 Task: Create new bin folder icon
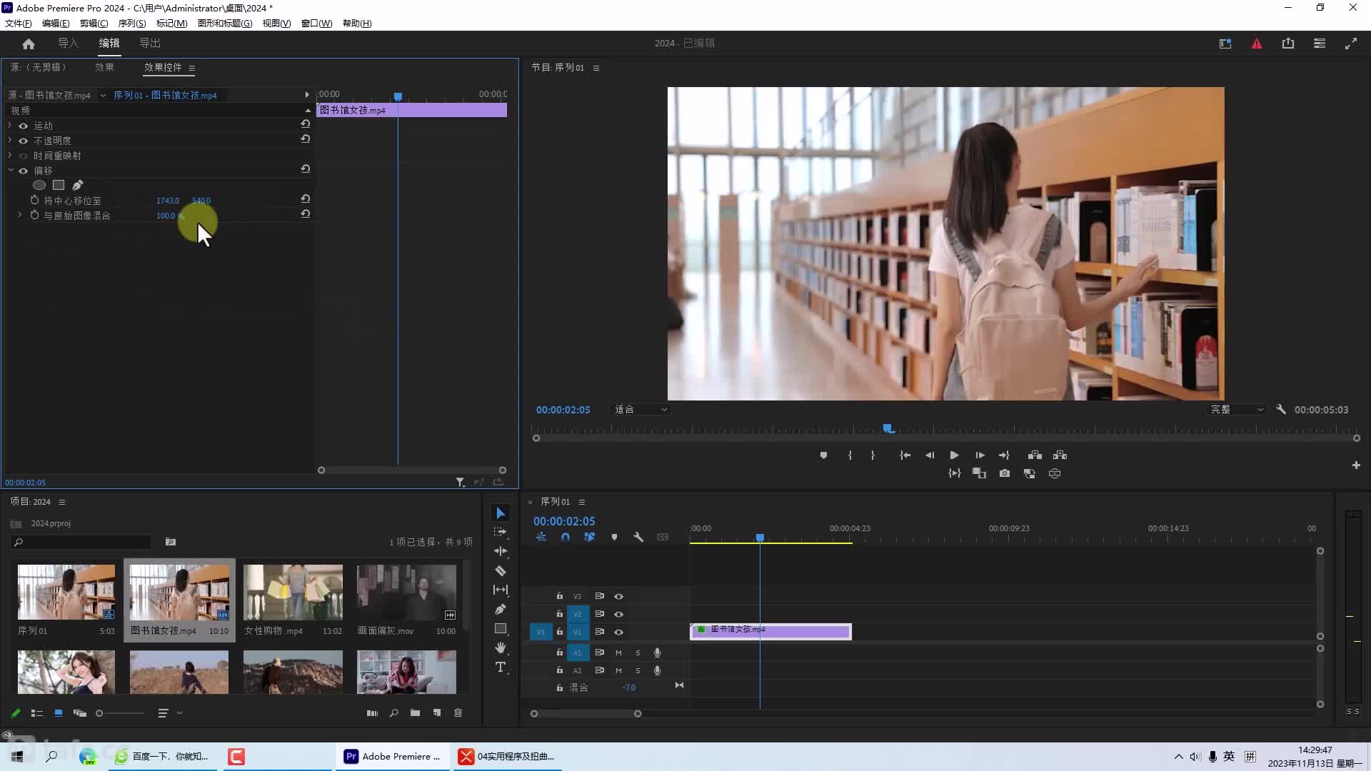point(415,713)
